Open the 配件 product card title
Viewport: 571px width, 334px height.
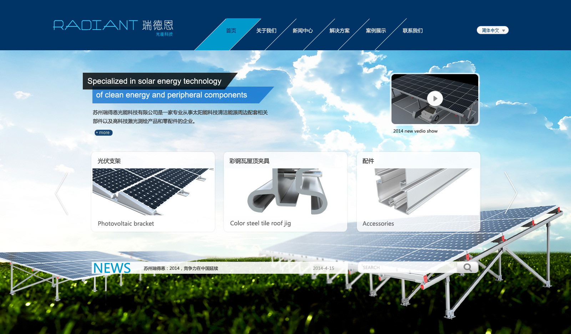(x=368, y=161)
